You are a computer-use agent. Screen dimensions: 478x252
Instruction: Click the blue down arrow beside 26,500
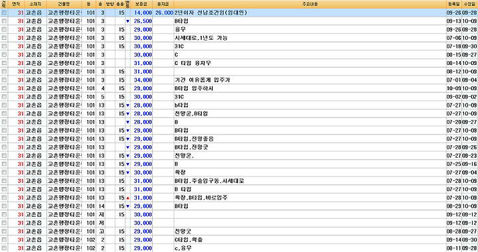click(x=127, y=21)
